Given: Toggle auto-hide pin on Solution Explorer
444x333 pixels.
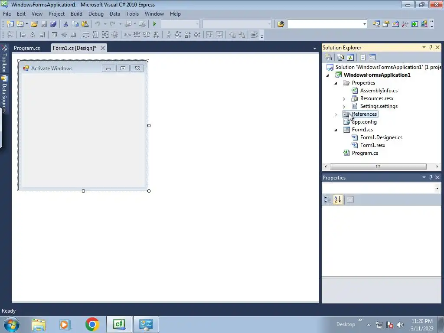Looking at the screenshot, I should [x=431, y=48].
